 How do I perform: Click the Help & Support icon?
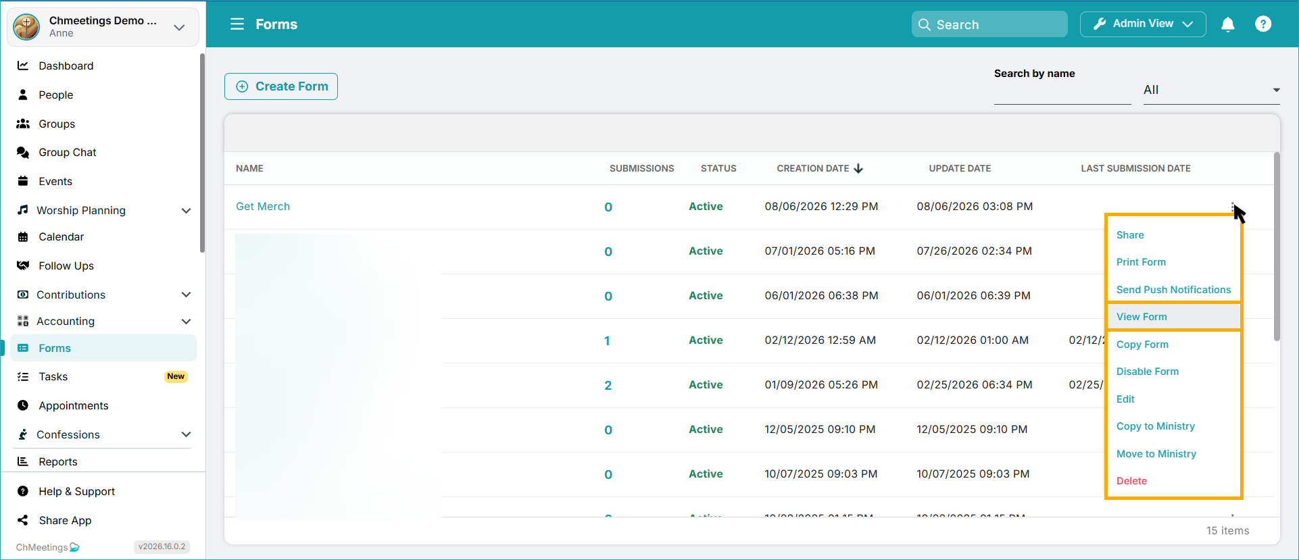coord(23,491)
